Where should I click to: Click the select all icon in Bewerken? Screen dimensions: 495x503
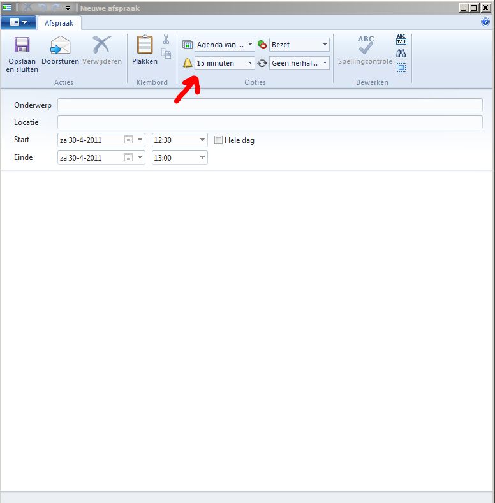(401, 68)
